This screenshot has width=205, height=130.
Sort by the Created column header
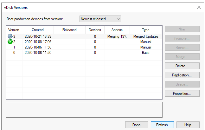click(x=38, y=30)
